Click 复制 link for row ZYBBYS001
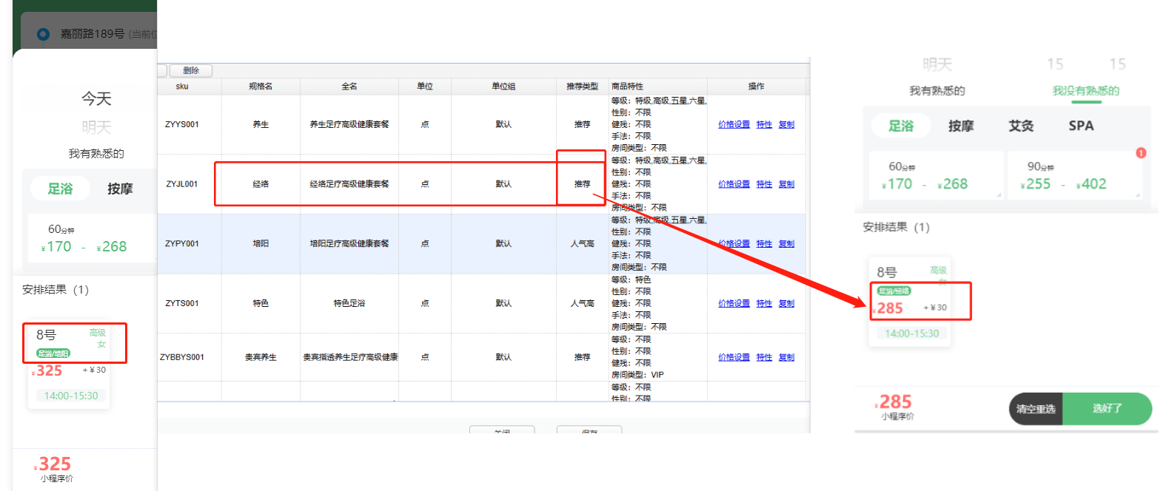Screen dimensions: 1160x491 click(786, 357)
